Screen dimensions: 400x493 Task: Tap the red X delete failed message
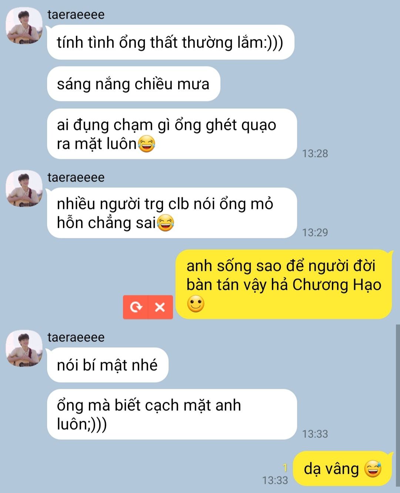pos(160,307)
